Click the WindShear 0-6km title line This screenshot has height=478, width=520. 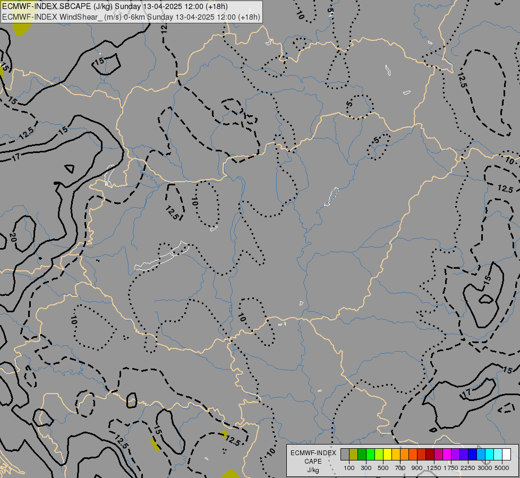click(x=131, y=17)
